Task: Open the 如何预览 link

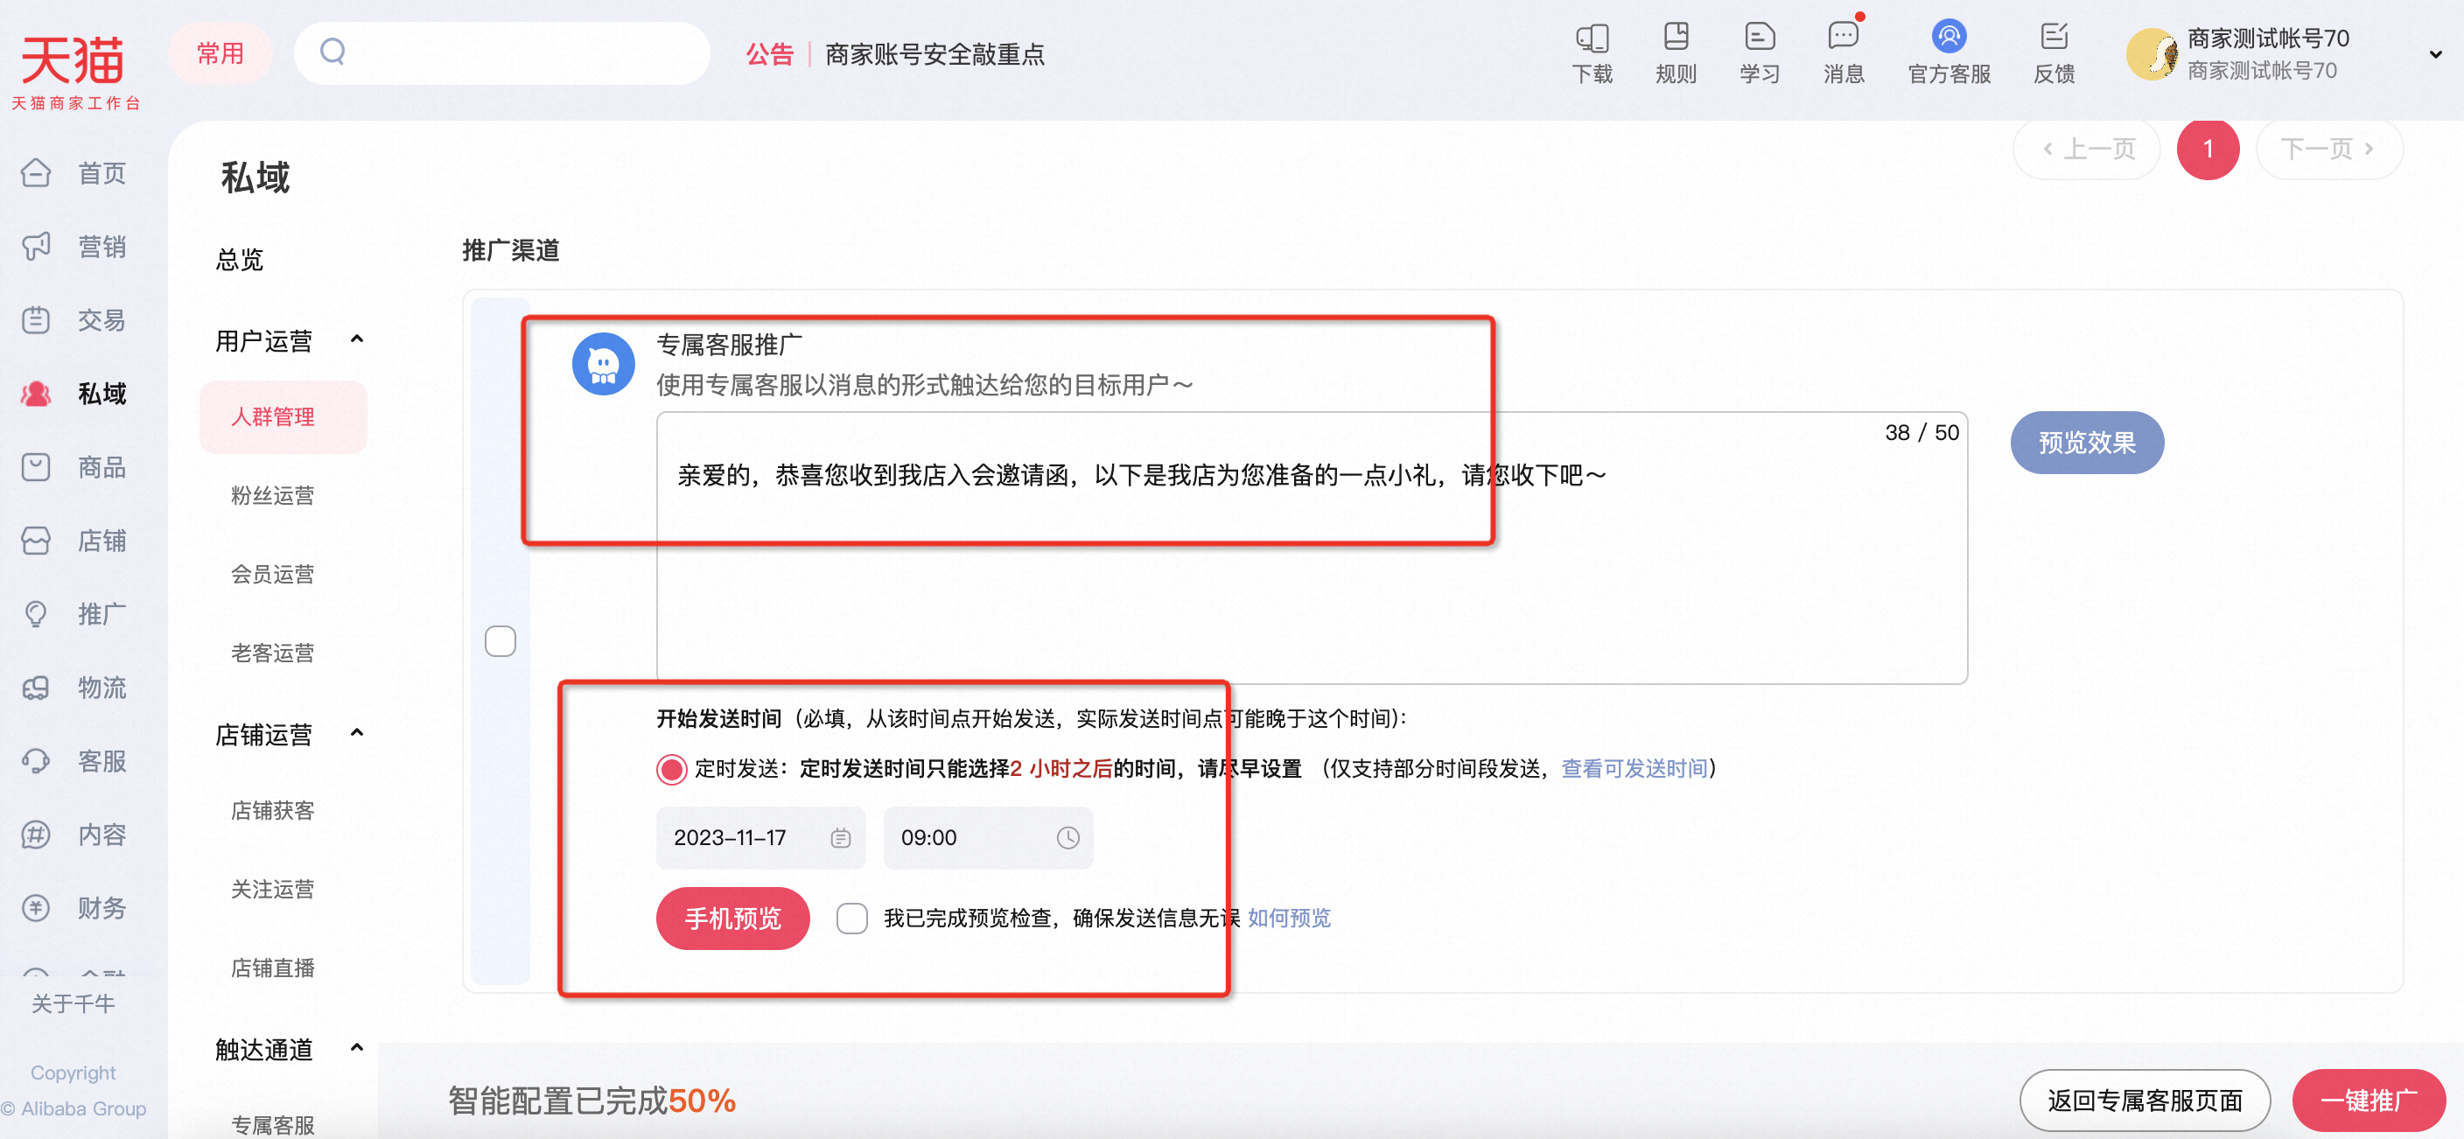Action: 1288,918
